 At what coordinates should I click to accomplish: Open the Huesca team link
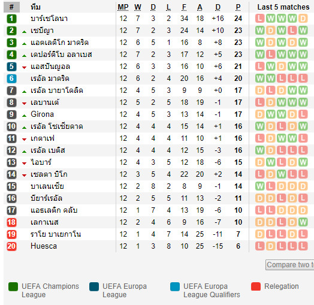(44, 246)
